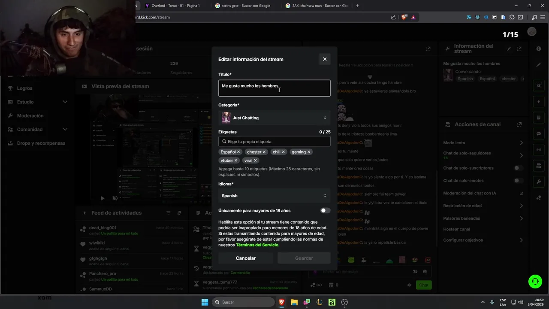Open OBS Studio from the taskbar
549x309 pixels.
click(344, 302)
